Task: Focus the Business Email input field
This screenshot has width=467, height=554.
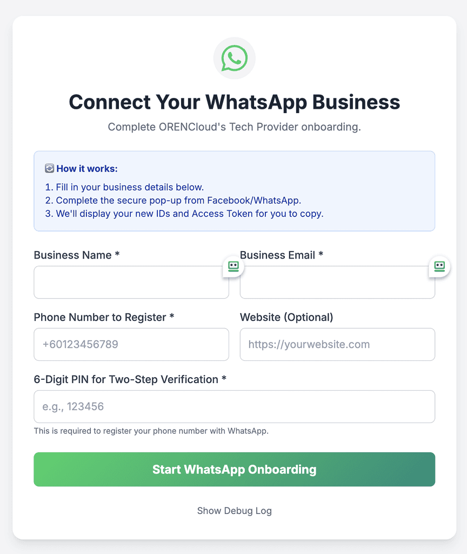Action: coord(337,282)
